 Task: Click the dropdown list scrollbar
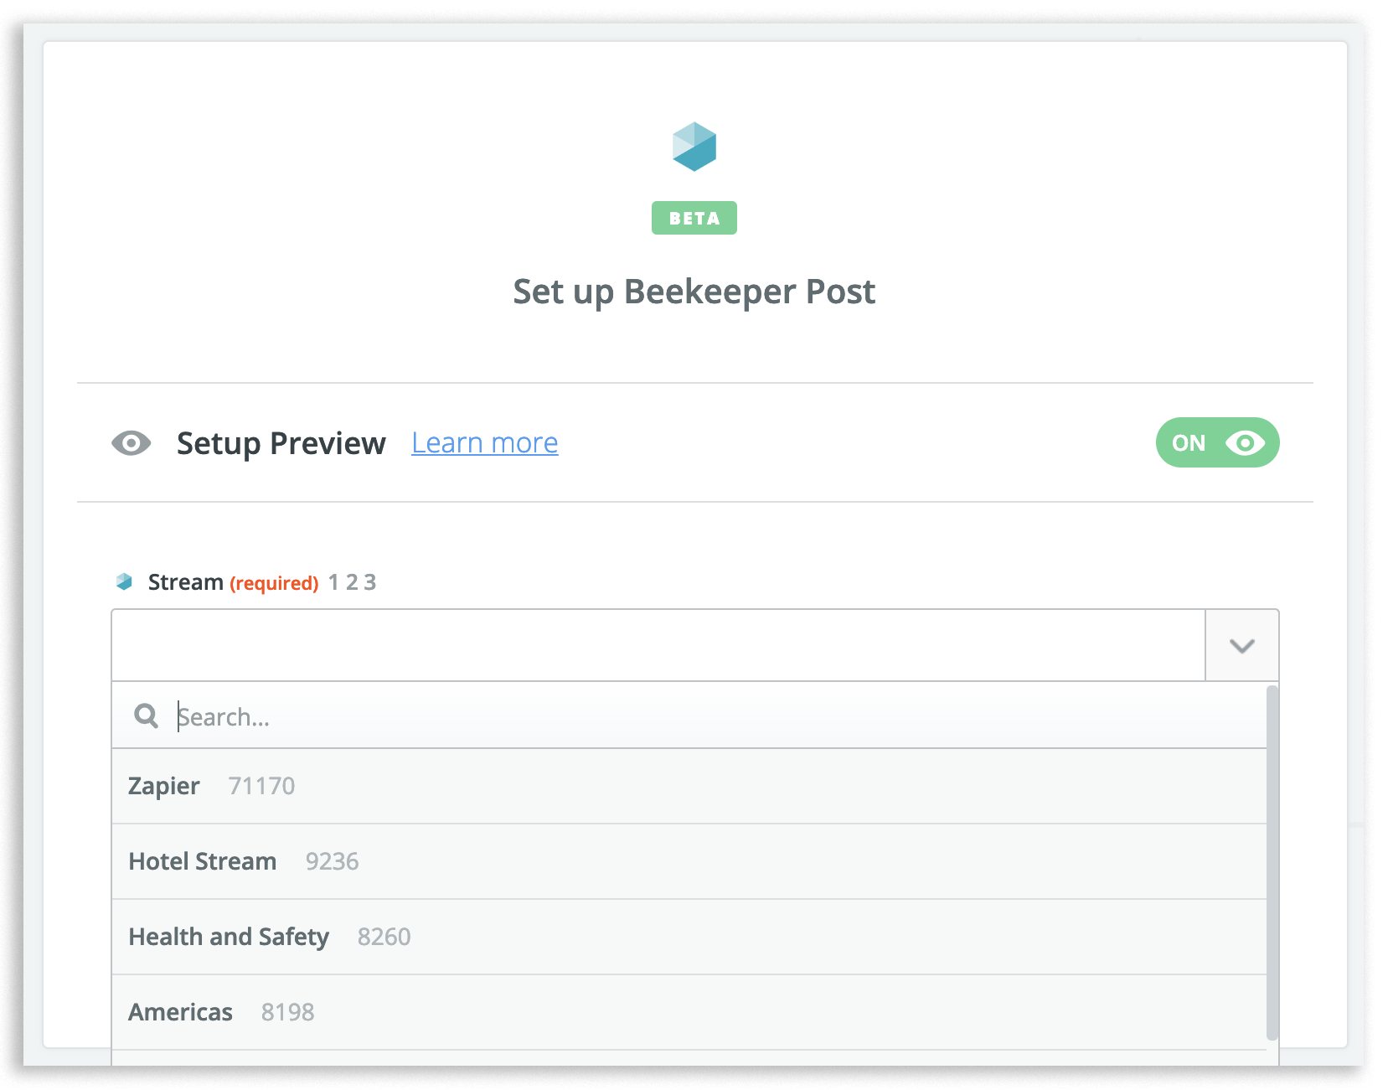tap(1272, 863)
